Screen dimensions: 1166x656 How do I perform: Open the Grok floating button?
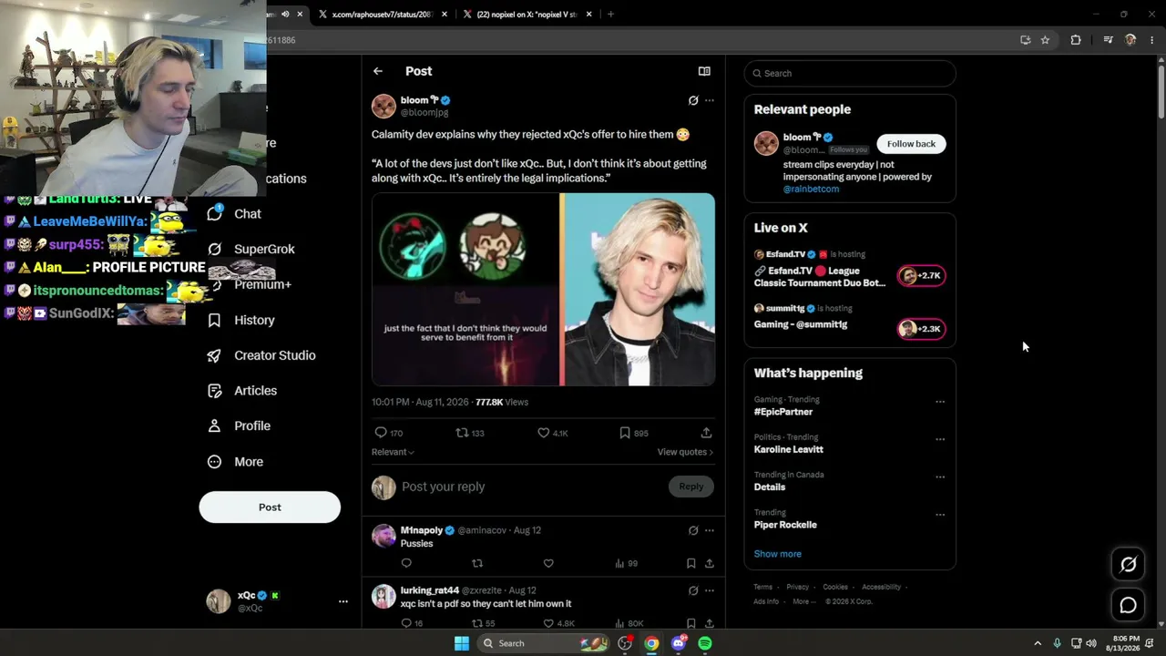pos(1128,565)
